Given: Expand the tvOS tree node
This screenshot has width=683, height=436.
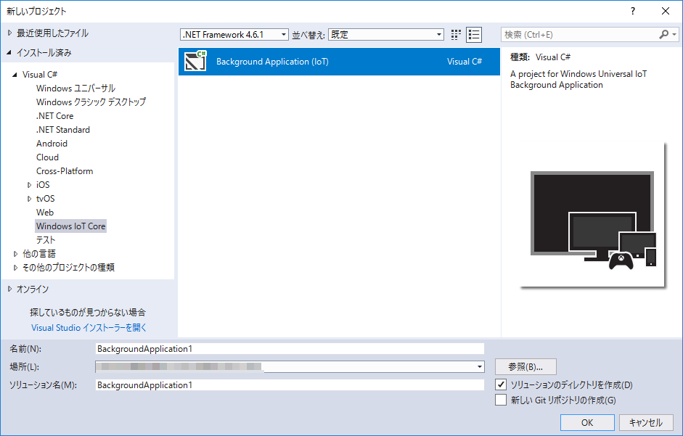Looking at the screenshot, I should tap(30, 199).
